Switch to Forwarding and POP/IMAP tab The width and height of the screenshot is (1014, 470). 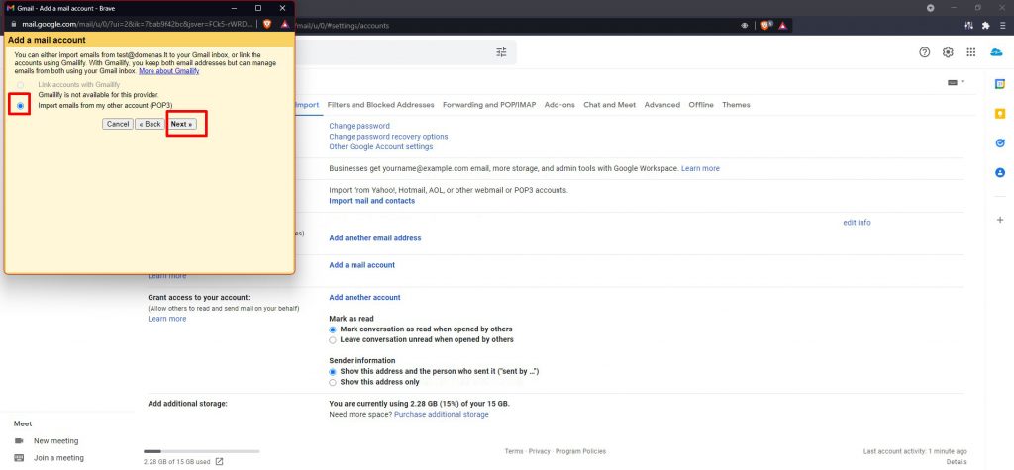(x=489, y=105)
